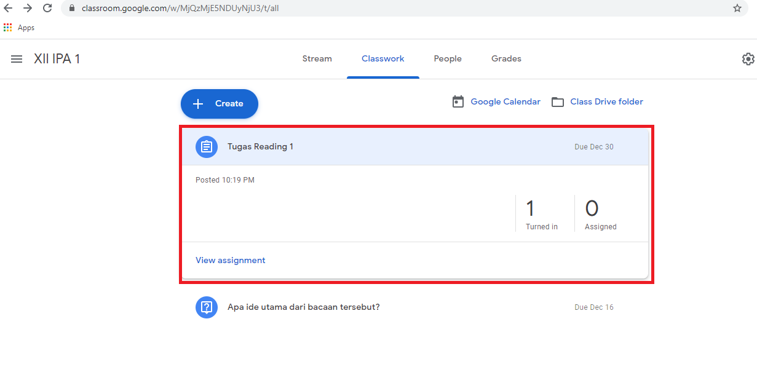Switch to the People tab
The height and width of the screenshot is (383, 757).
tap(447, 59)
